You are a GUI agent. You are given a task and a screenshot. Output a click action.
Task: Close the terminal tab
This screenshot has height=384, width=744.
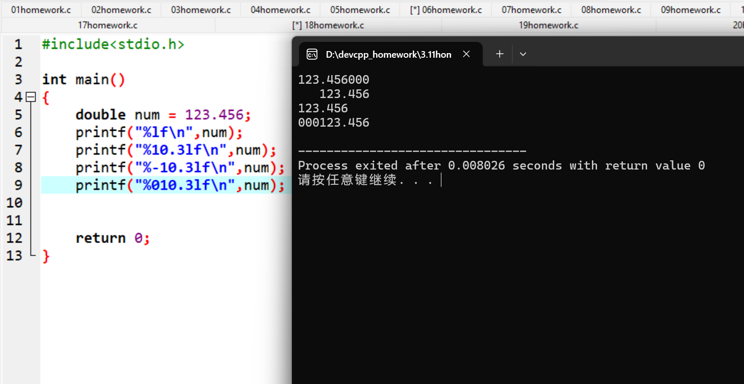[466, 54]
